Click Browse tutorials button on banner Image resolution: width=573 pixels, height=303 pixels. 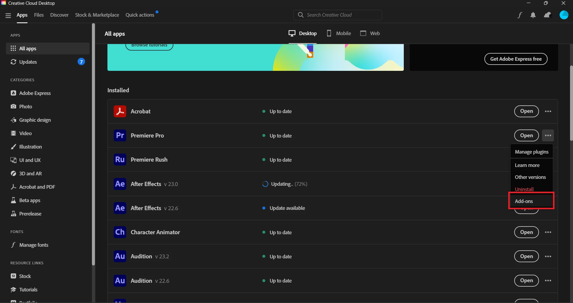149,46
